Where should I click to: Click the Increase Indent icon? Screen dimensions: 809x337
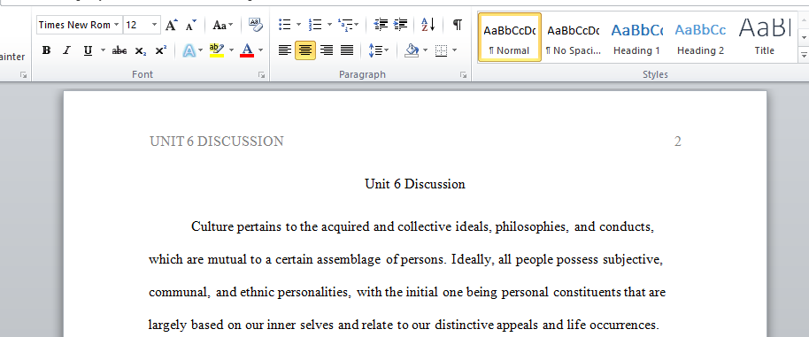pos(400,24)
